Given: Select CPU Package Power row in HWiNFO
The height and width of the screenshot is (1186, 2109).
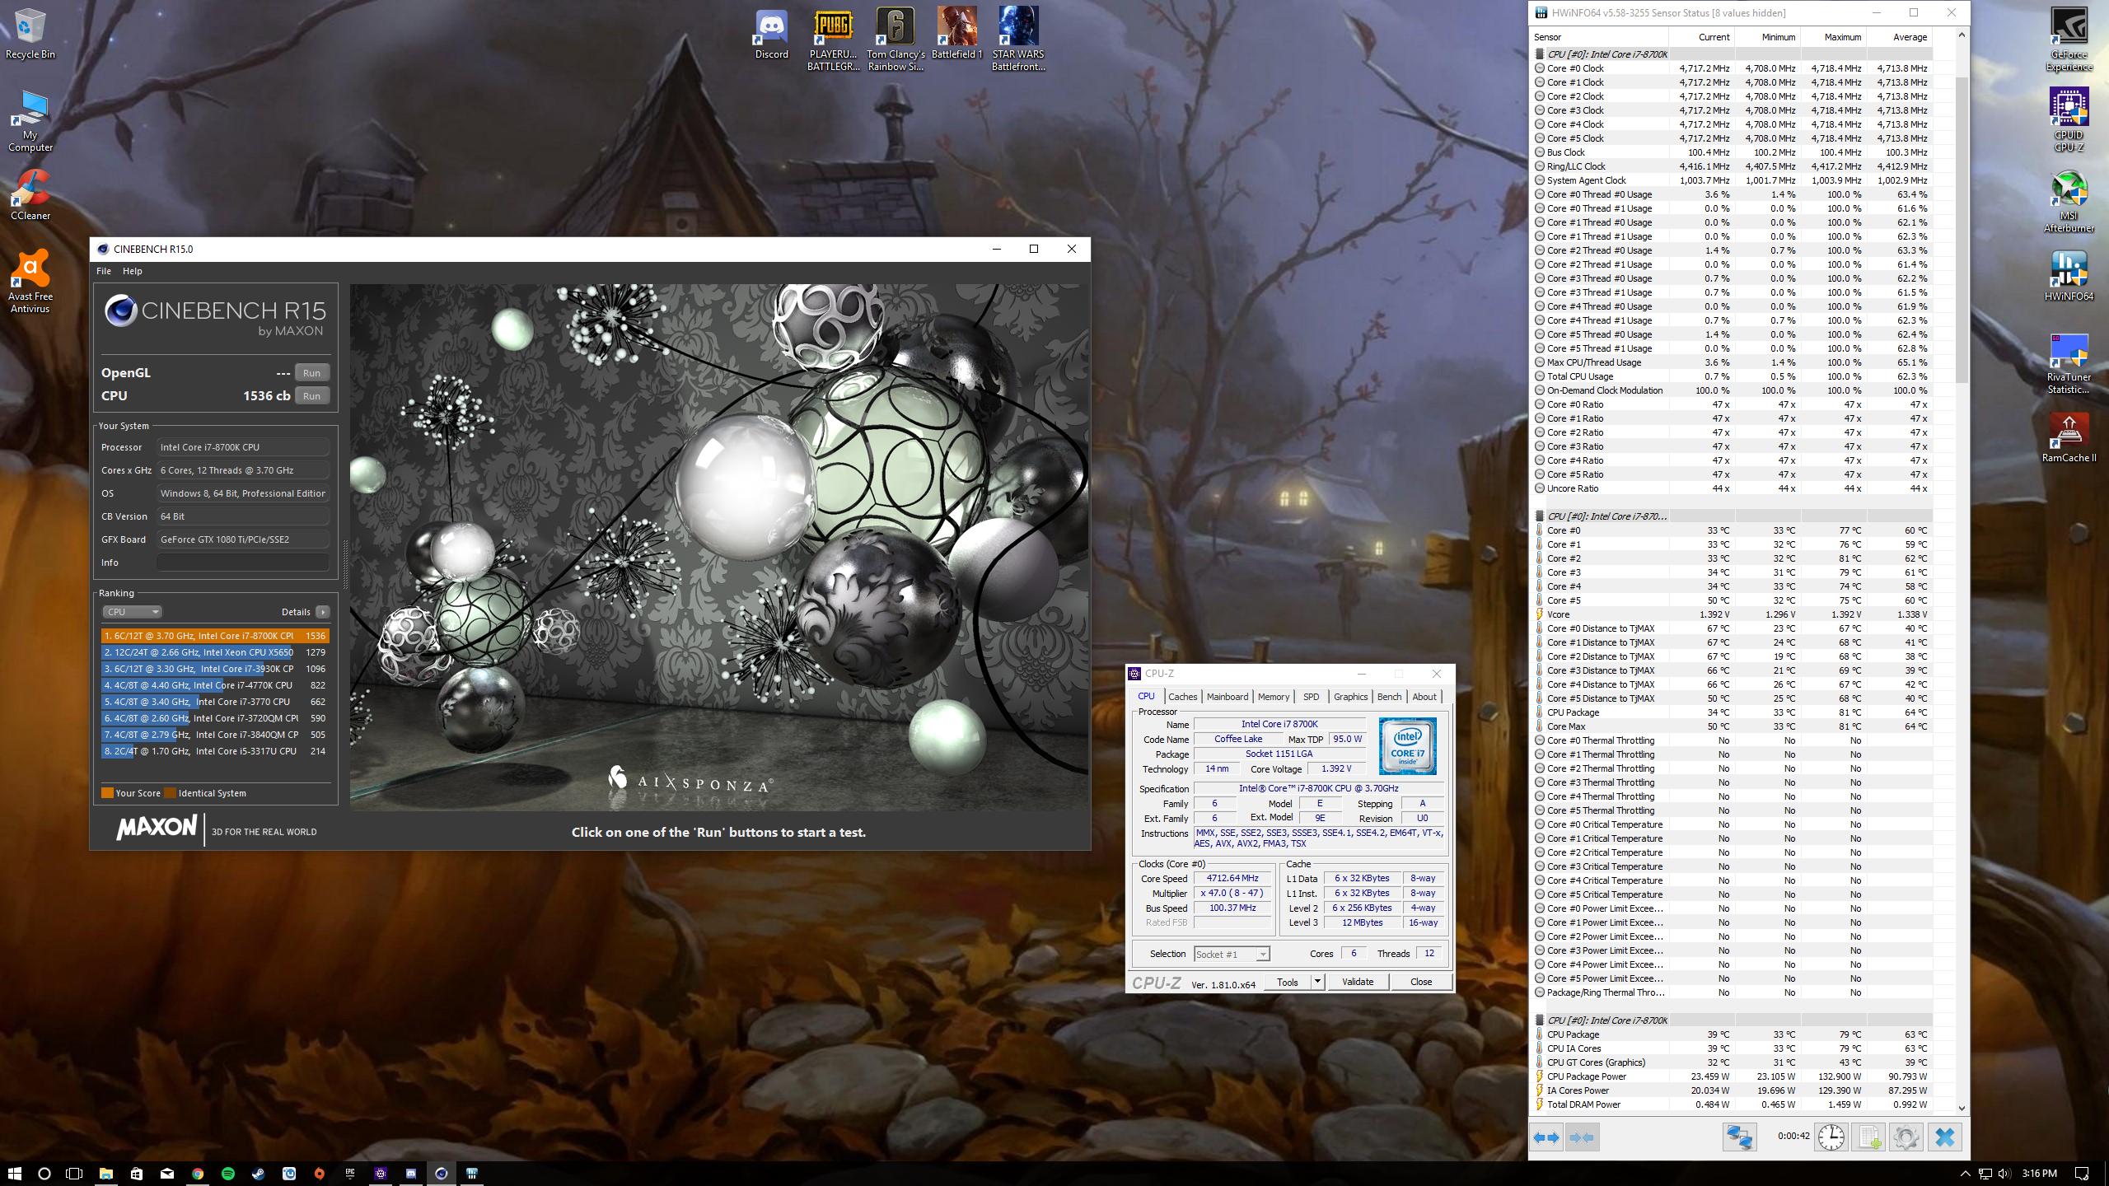Looking at the screenshot, I should point(1732,1076).
